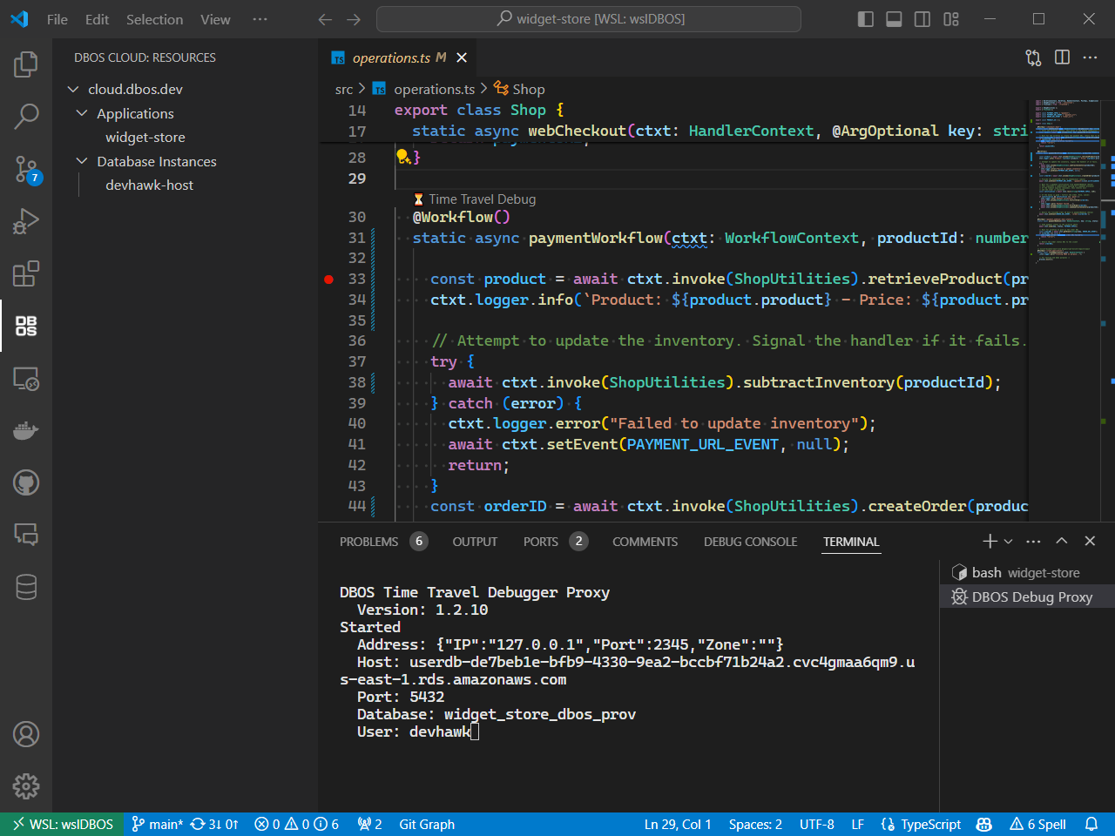
Task: Open the File menu
Action: pos(57,19)
